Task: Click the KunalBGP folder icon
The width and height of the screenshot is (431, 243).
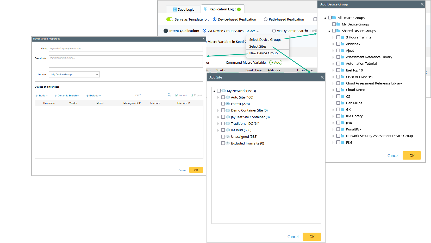Action: [x=342, y=129]
